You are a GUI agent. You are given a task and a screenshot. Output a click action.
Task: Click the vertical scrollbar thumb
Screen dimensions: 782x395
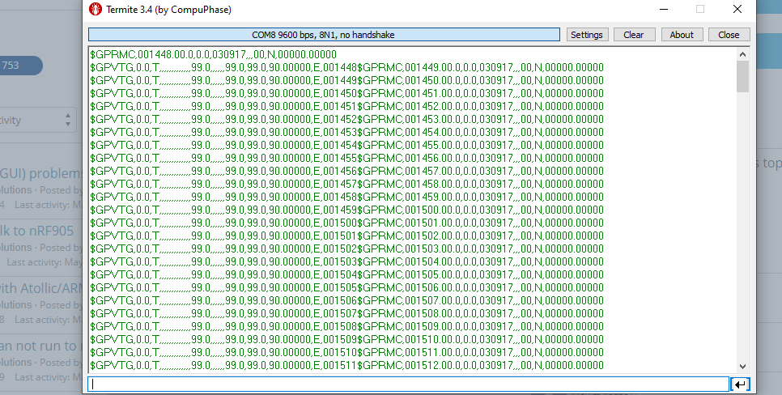coord(742,76)
